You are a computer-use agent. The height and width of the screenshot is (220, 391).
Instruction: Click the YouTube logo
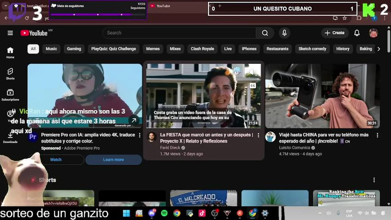(34, 33)
